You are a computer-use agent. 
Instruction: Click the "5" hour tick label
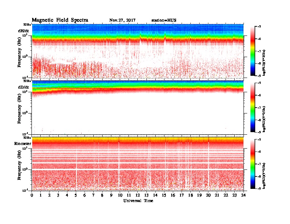tap(76, 195)
